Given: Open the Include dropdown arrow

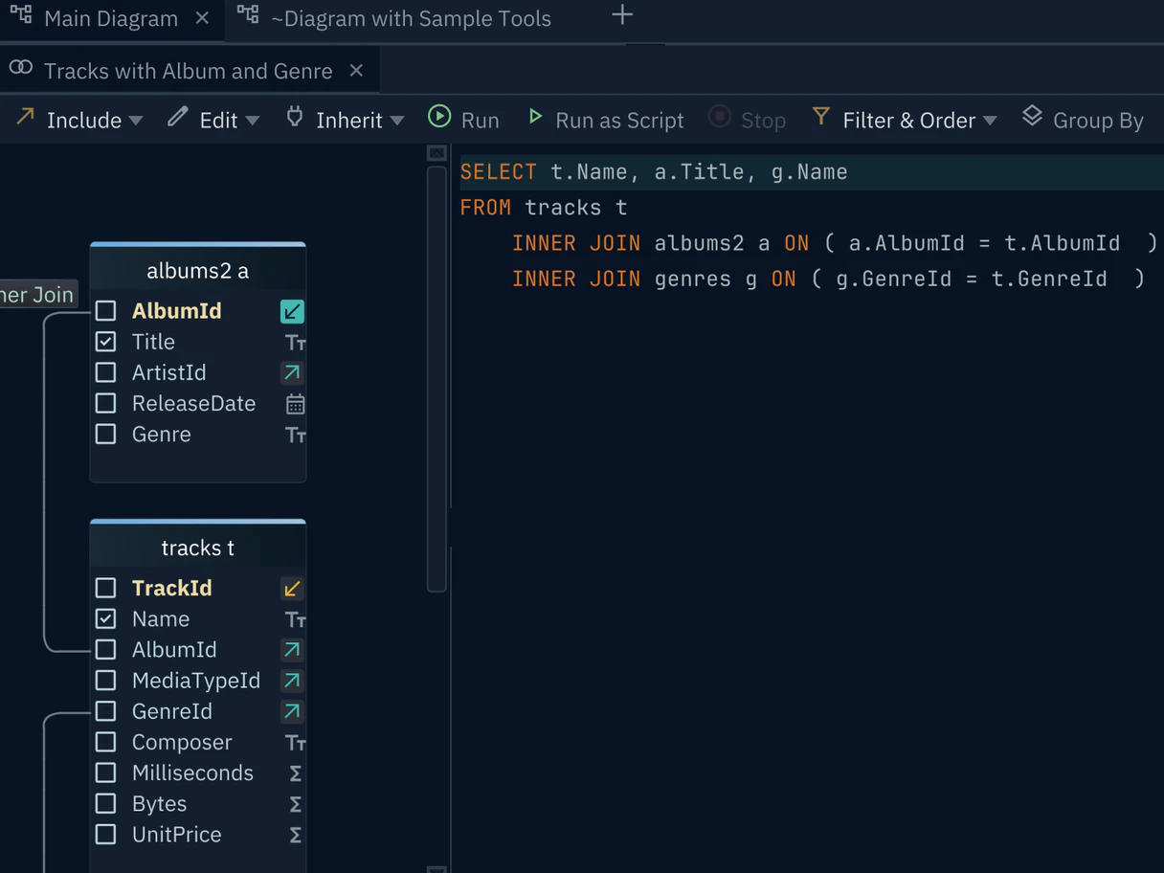Looking at the screenshot, I should 136,121.
